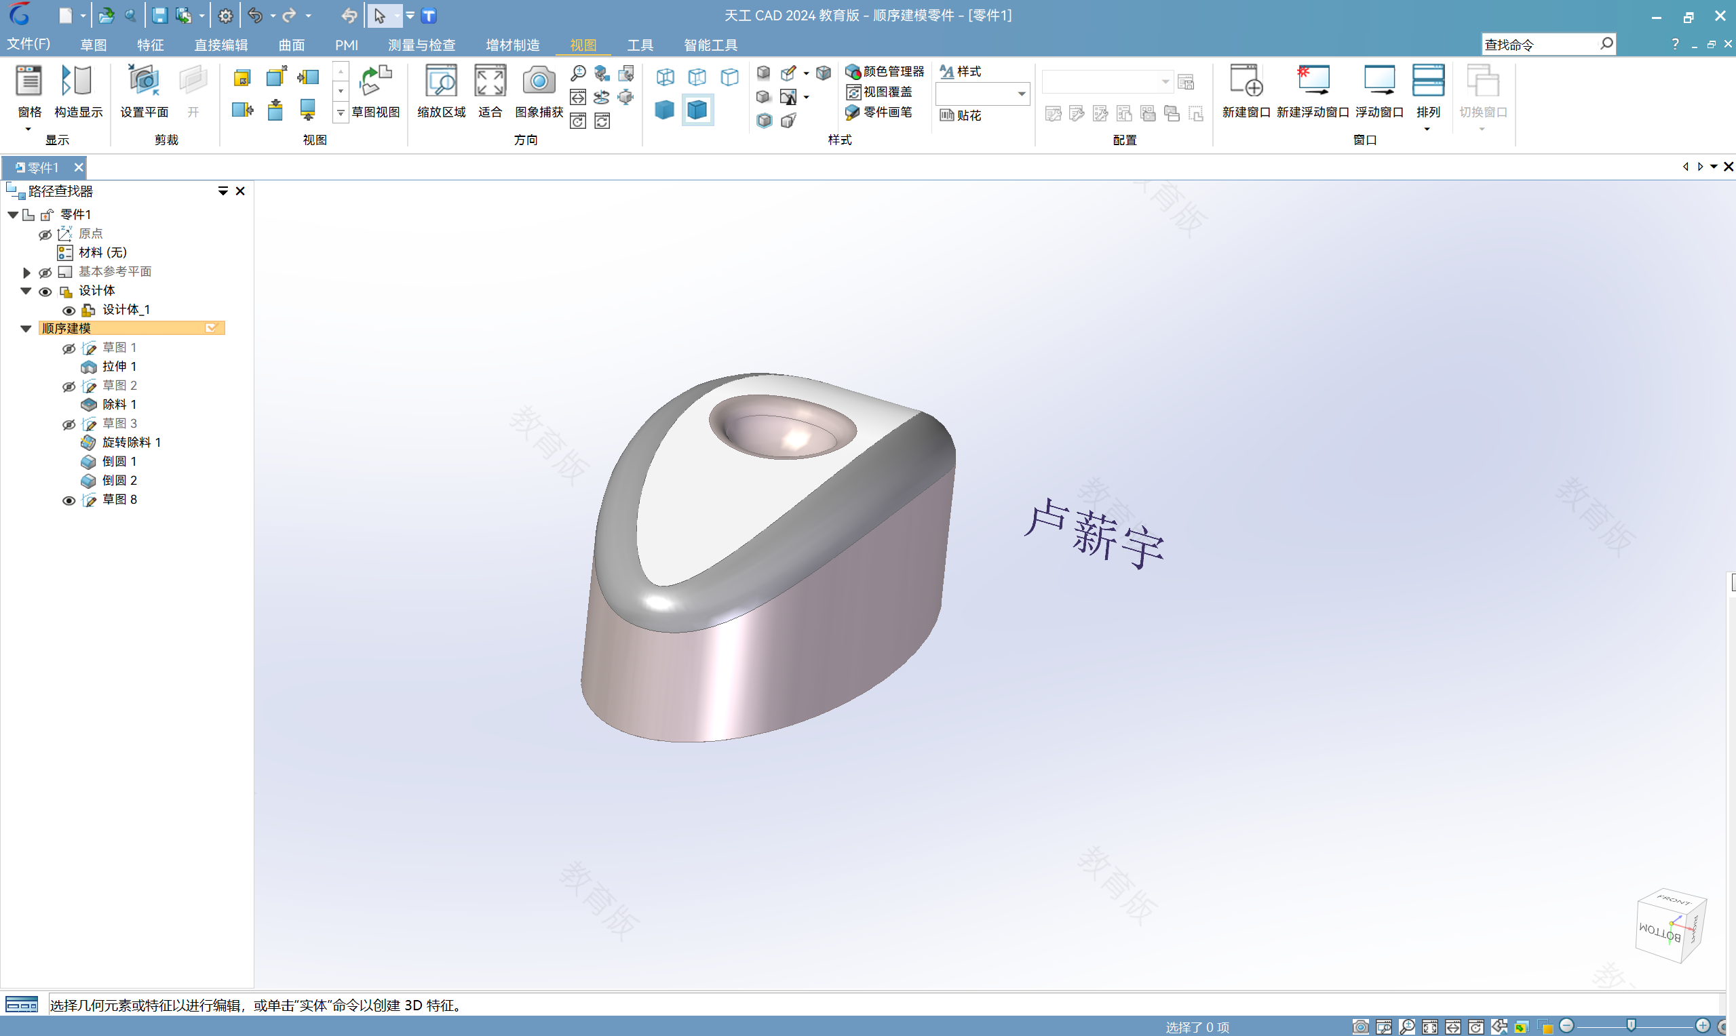Hide 设计体_1 body
The width and height of the screenshot is (1736, 1036).
pos(69,310)
